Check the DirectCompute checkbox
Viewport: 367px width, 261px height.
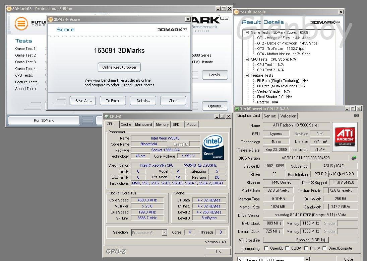pos(324,248)
